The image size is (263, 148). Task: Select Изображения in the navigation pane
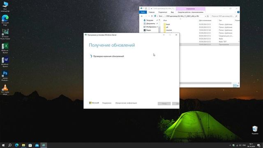151,27
